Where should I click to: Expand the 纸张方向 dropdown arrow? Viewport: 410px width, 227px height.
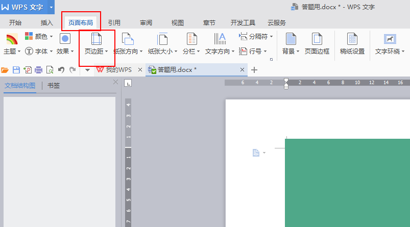141,52
